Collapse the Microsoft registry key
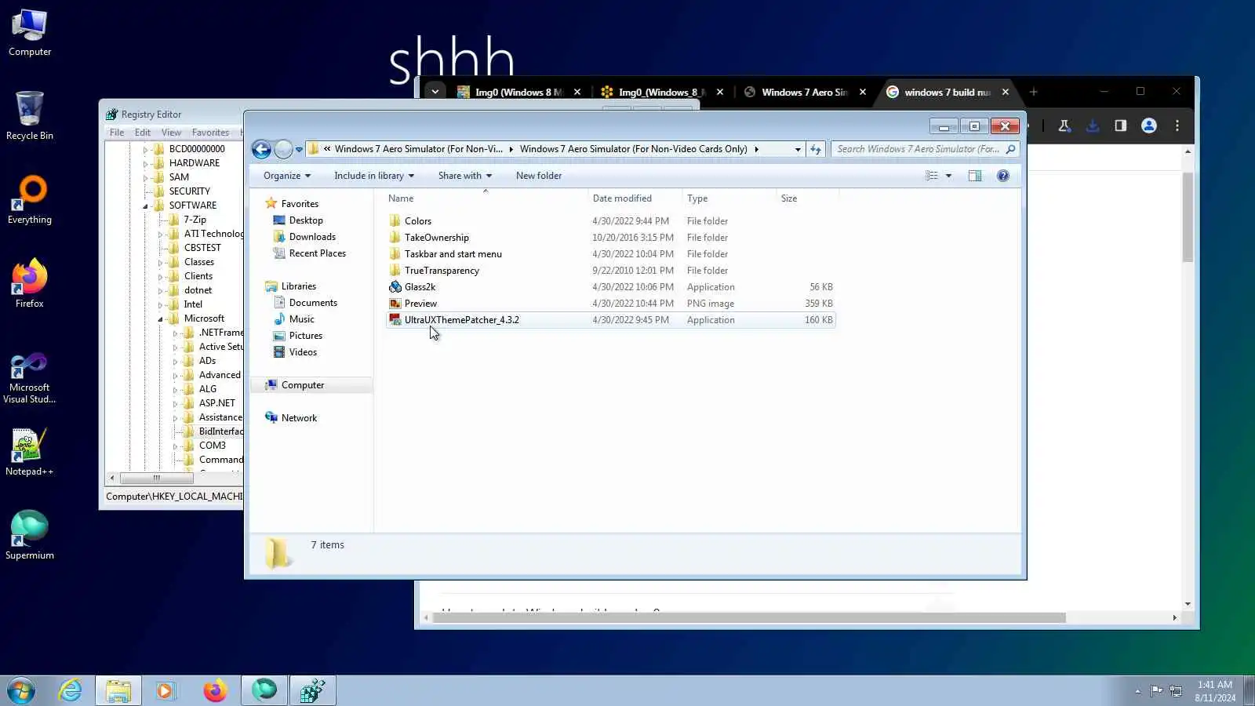1255x706 pixels. pyautogui.click(x=160, y=318)
